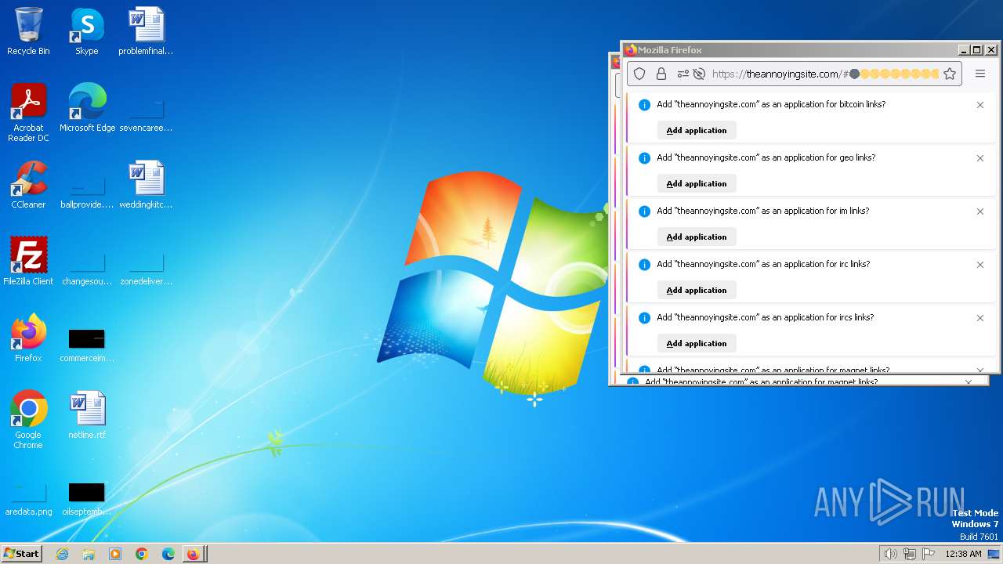Click the bitcoin links notification text
The image size is (1003, 564).
point(771,104)
